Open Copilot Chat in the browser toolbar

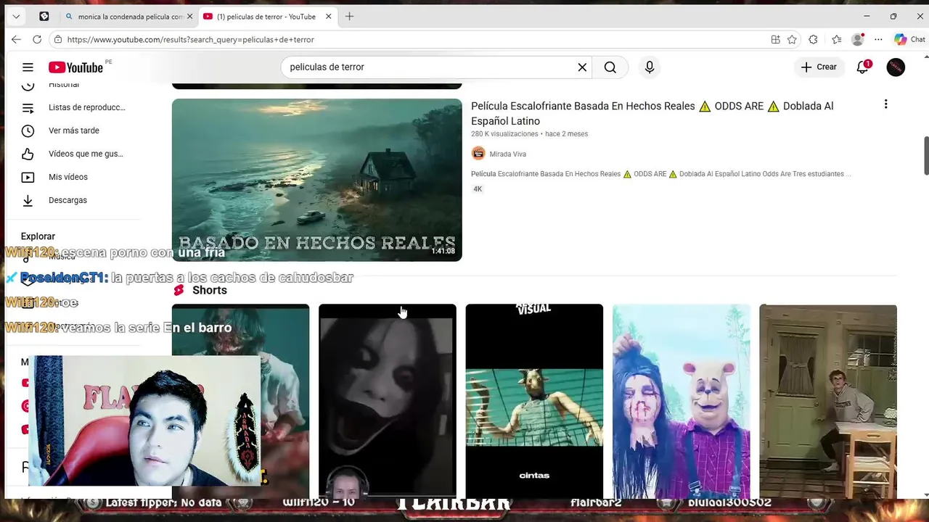[909, 39]
